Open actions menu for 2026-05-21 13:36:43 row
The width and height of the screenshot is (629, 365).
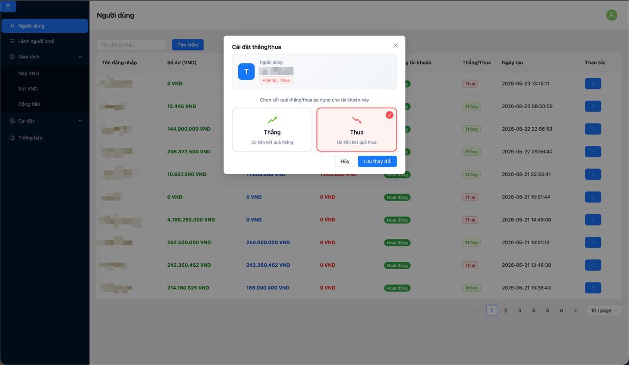[593, 288]
